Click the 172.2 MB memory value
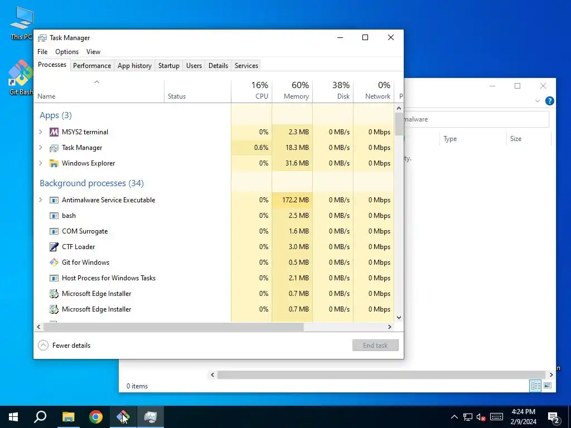Image resolution: width=571 pixels, height=428 pixels. point(296,200)
